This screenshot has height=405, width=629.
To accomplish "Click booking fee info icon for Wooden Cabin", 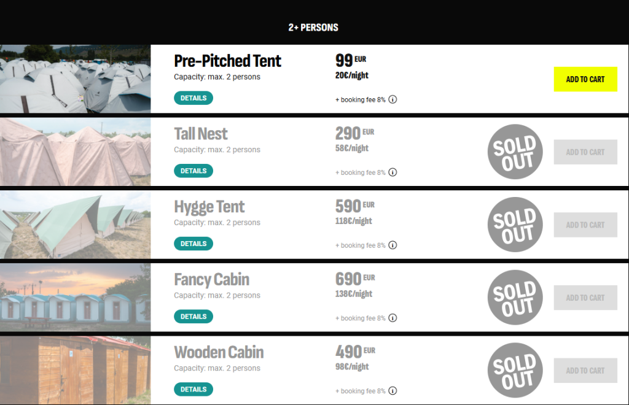I will click(393, 391).
